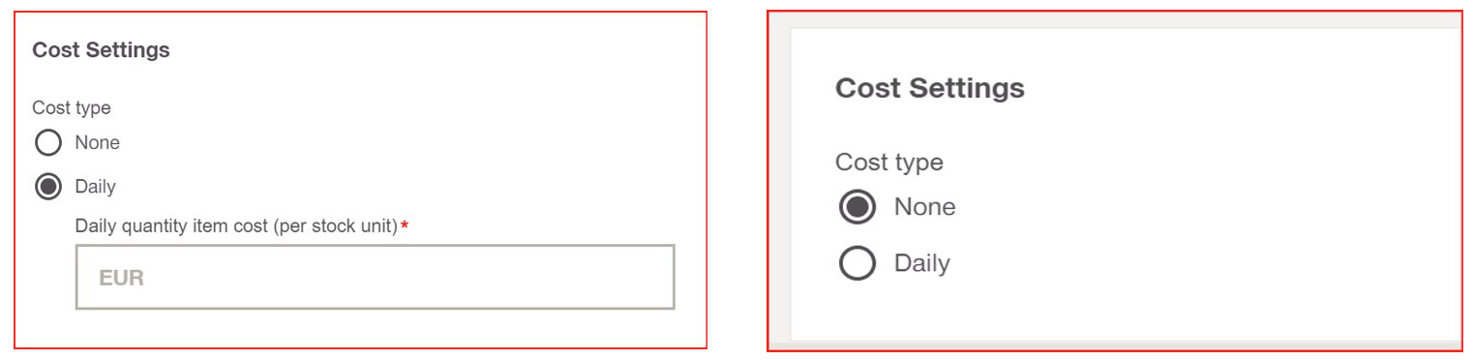Focus the EUR cost input field
This screenshot has width=1473, height=360.
(x=375, y=277)
